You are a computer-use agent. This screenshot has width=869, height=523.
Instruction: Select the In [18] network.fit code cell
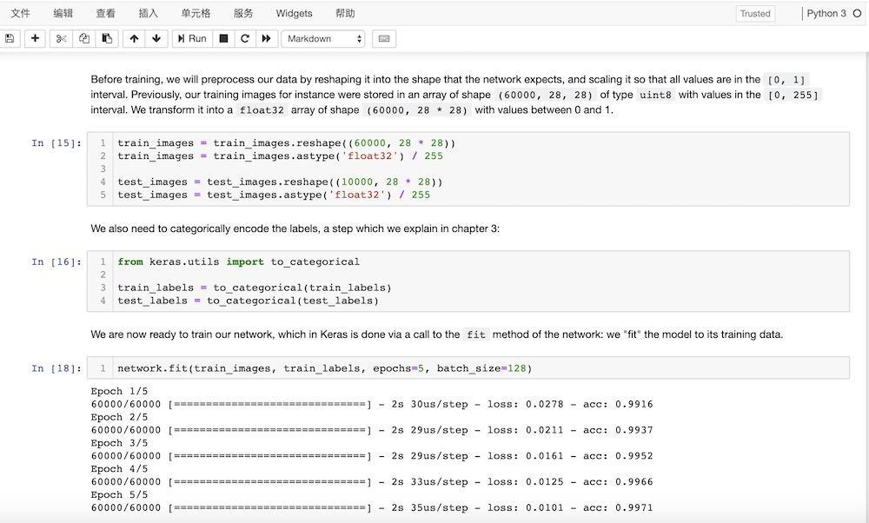468,367
